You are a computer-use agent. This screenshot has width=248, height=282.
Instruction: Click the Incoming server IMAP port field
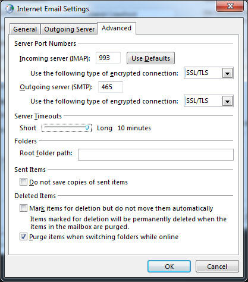click(x=108, y=58)
